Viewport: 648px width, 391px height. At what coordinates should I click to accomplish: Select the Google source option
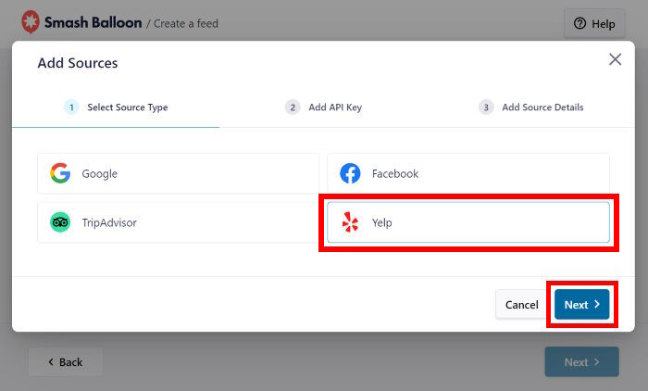tap(178, 173)
